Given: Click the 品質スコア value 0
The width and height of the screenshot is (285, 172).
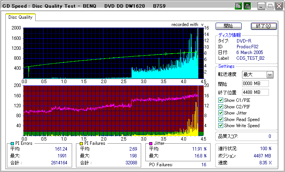Looking at the screenshot, I should click(x=270, y=136).
